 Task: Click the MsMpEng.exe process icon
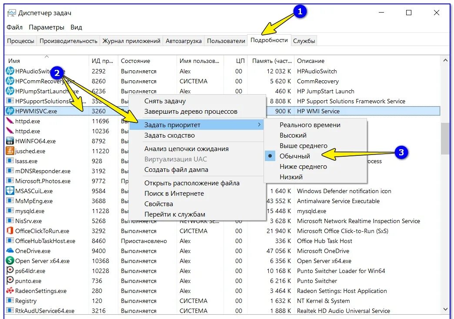click(10, 201)
